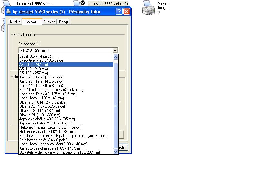Choose Foto 10 x 15 cm option
The height and width of the screenshot is (193, 258).
[x=51, y=90]
